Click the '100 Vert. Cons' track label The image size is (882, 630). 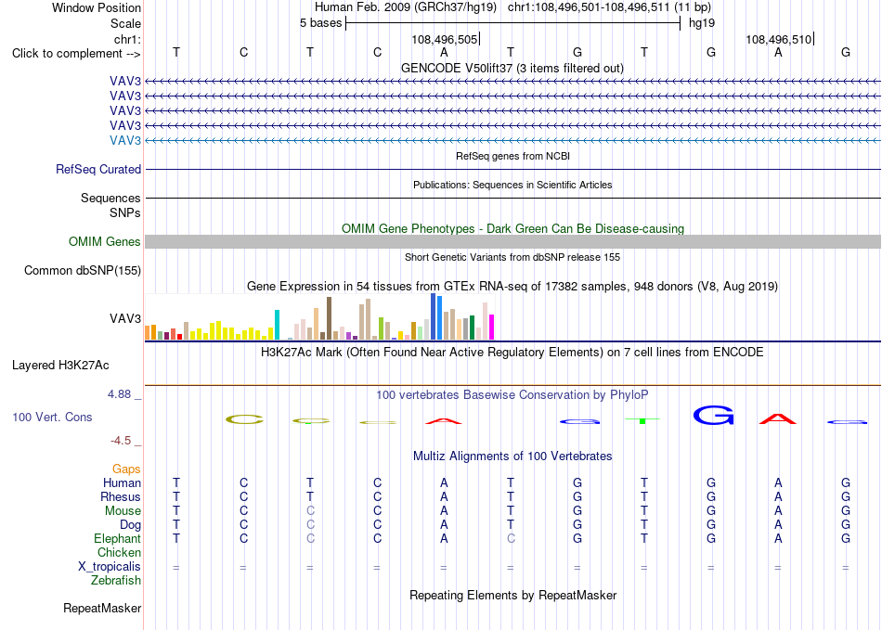pyautogui.click(x=52, y=417)
